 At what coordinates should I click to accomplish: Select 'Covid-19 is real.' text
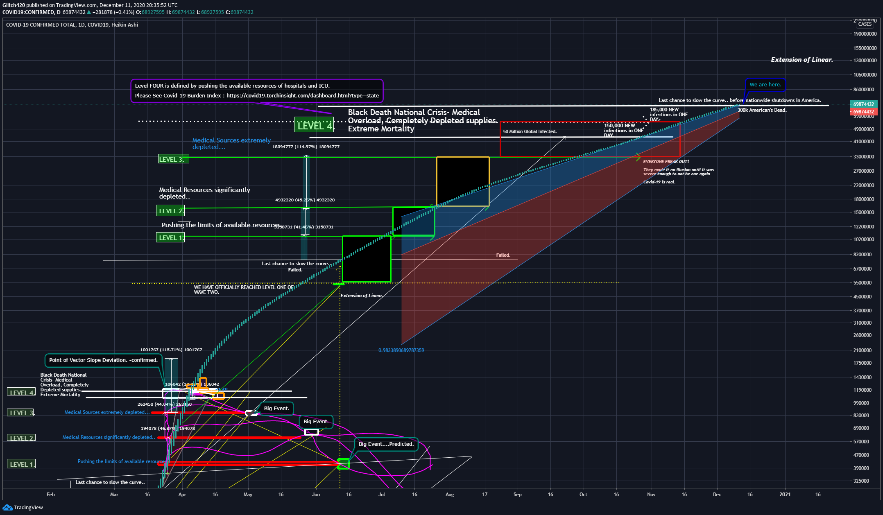coord(659,182)
